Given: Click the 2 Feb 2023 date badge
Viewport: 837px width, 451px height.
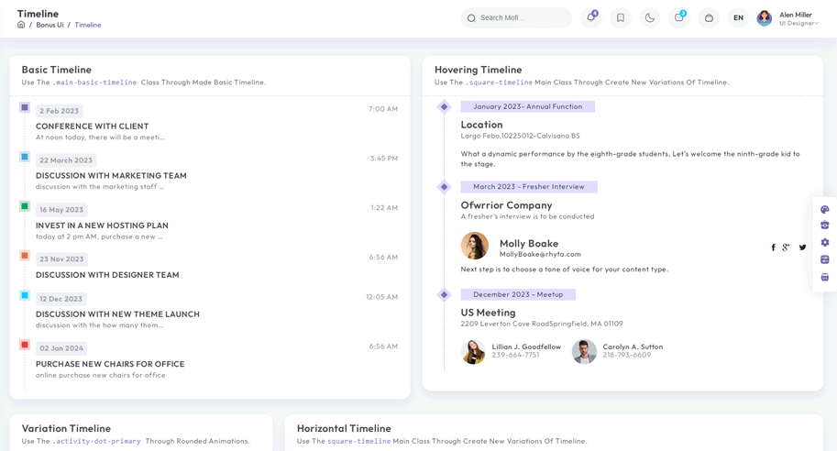Looking at the screenshot, I should [59, 111].
